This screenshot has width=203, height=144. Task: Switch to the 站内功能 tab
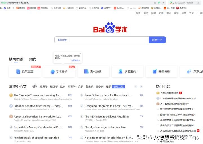point(16,59)
